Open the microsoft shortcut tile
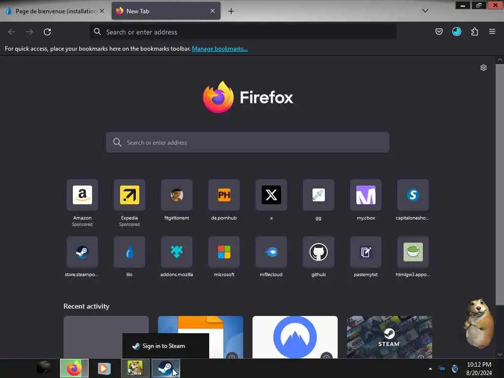504x378 pixels. point(224,252)
